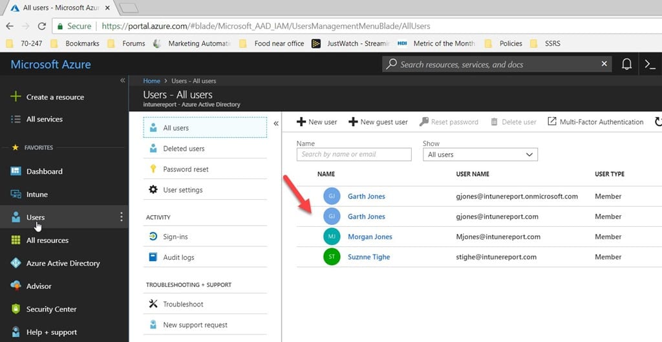The image size is (662, 342).
Task: Click the browser forward arrow
Action: click(26, 26)
